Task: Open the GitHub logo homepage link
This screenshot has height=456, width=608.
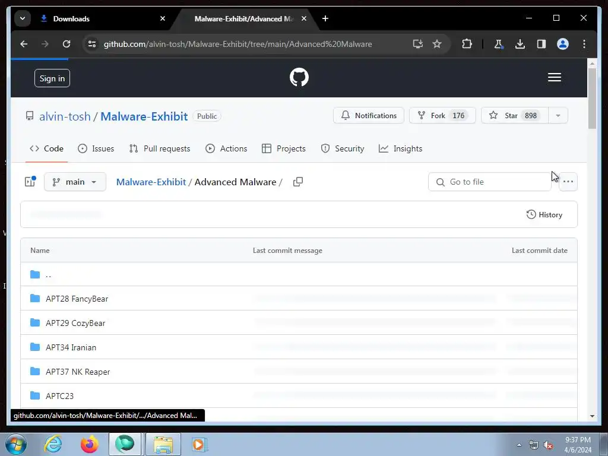Action: click(299, 77)
